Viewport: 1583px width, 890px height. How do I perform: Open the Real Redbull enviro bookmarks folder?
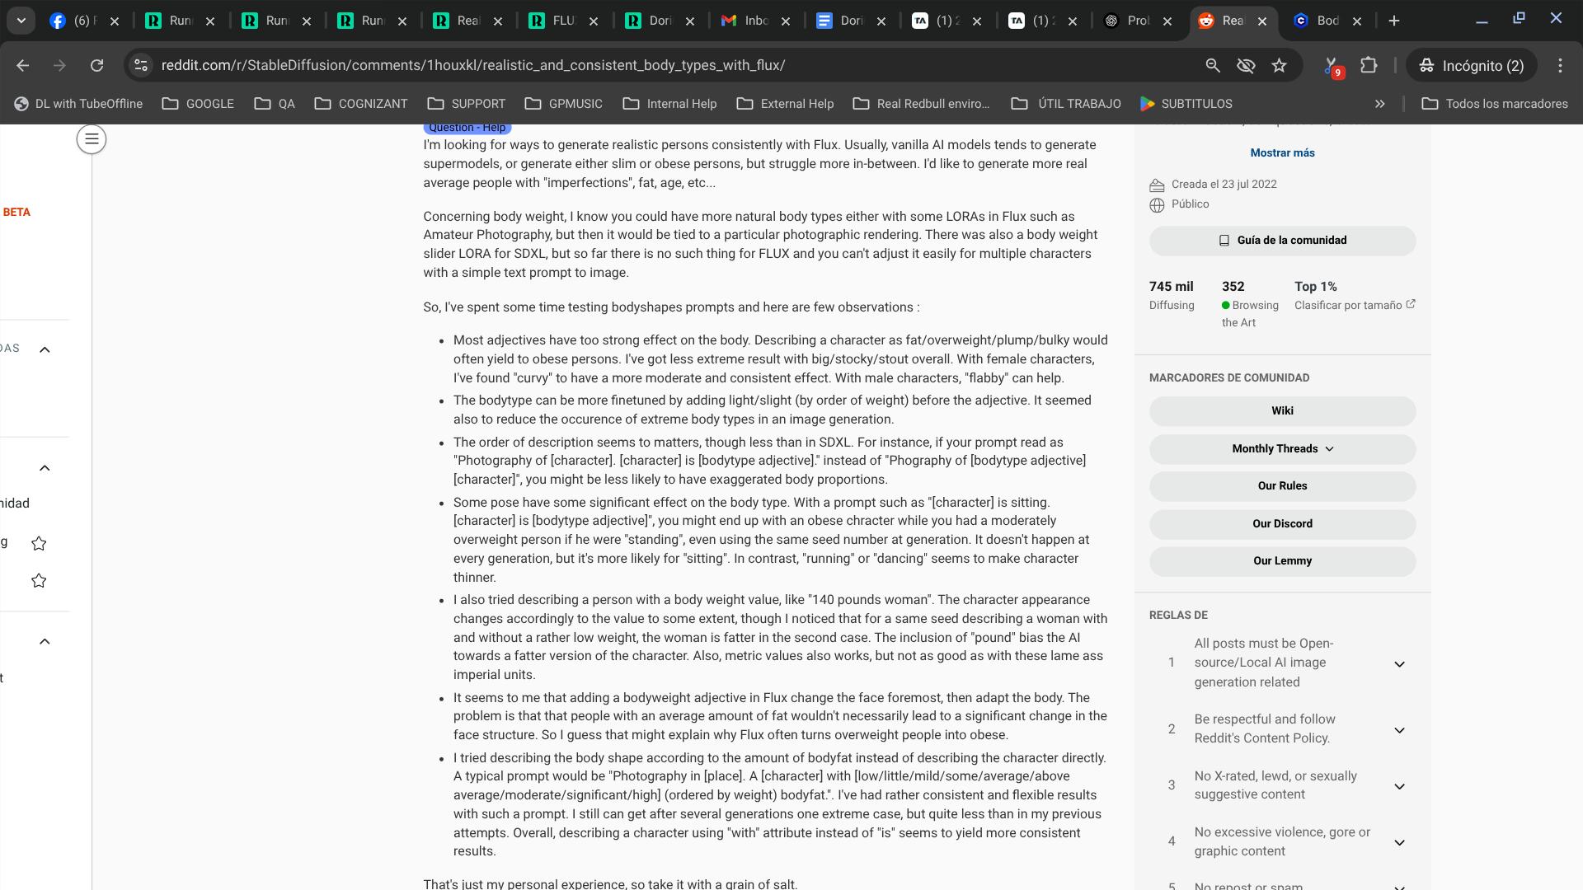[x=922, y=104]
